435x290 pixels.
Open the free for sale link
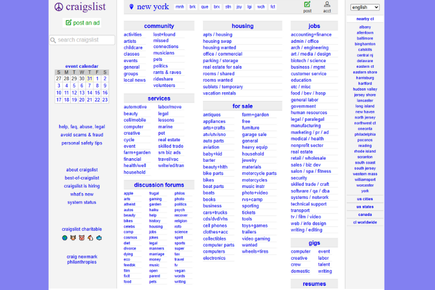click(246, 121)
